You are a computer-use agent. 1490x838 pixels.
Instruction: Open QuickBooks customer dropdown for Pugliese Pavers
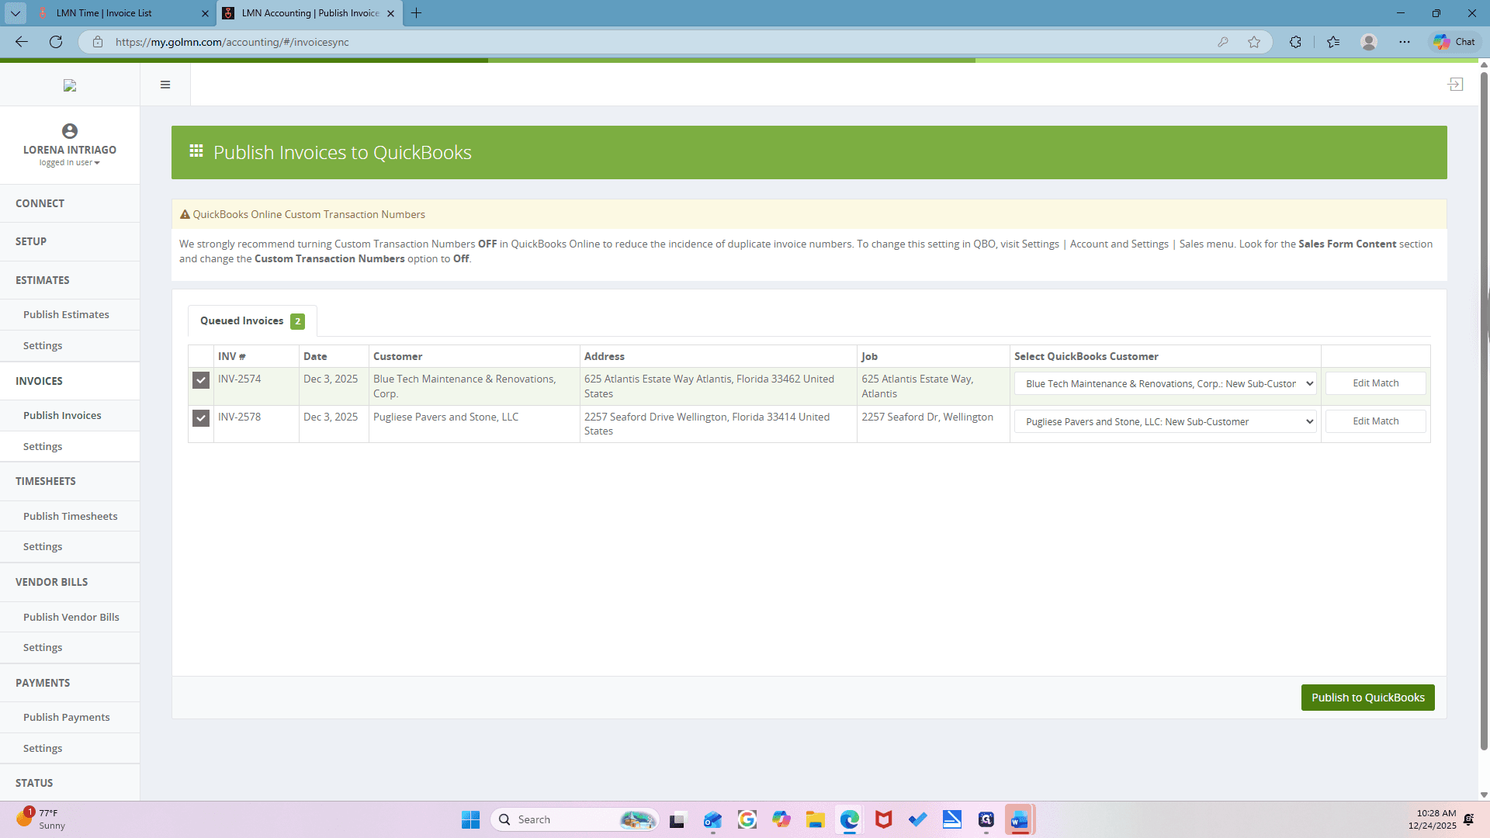pos(1165,421)
